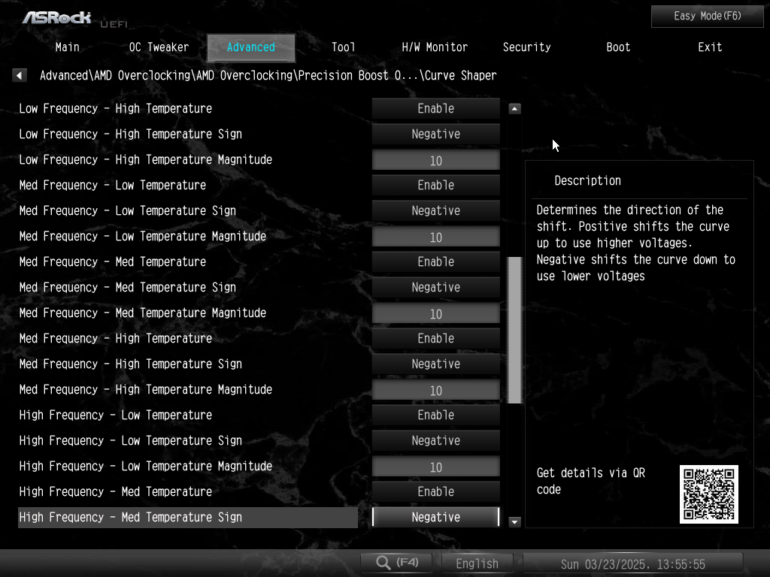Select 'Med Frequency - High Temperature' label
770x577 pixels.
pyautogui.click(x=115, y=338)
